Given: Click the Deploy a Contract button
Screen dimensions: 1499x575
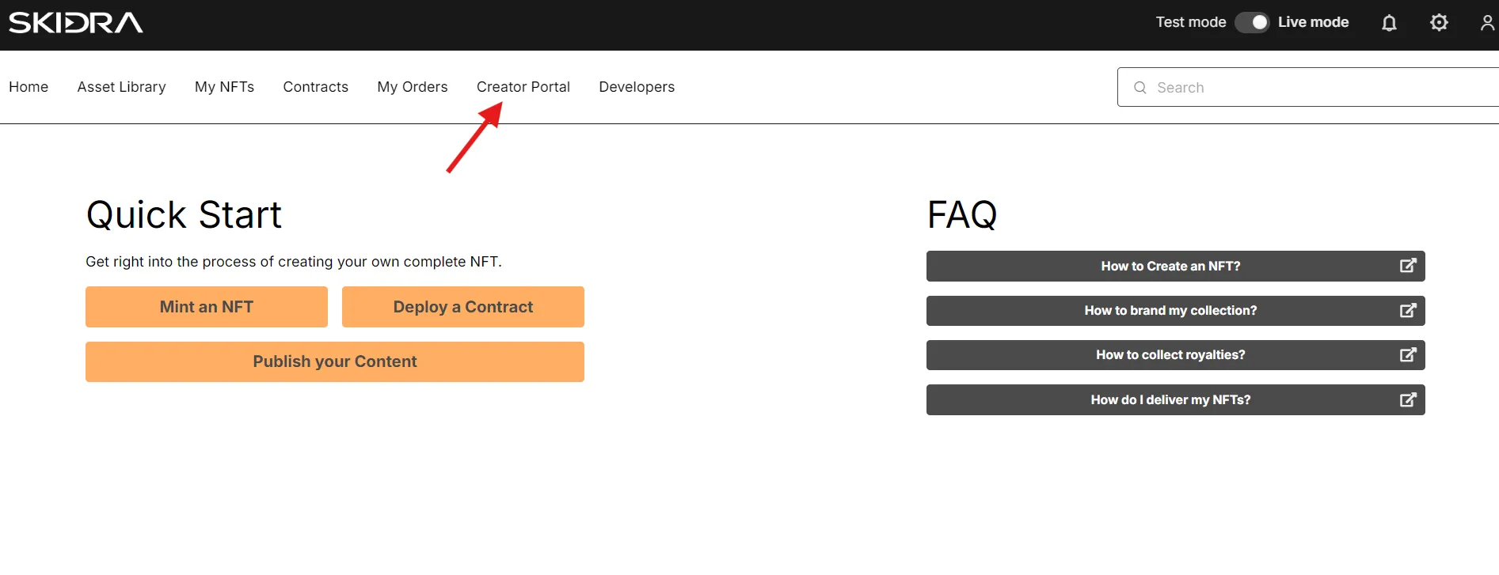Looking at the screenshot, I should click(463, 307).
